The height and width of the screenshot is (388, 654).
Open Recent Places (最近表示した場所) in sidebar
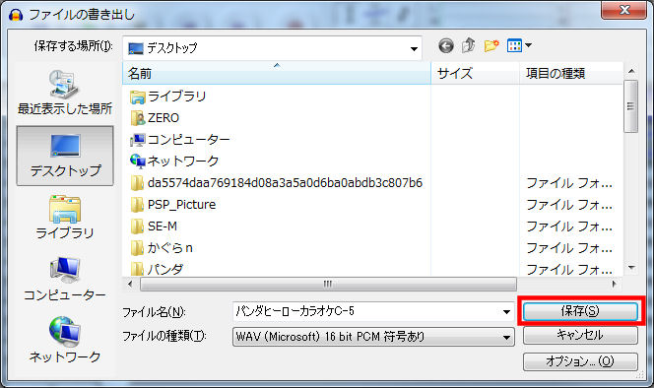coord(65,93)
